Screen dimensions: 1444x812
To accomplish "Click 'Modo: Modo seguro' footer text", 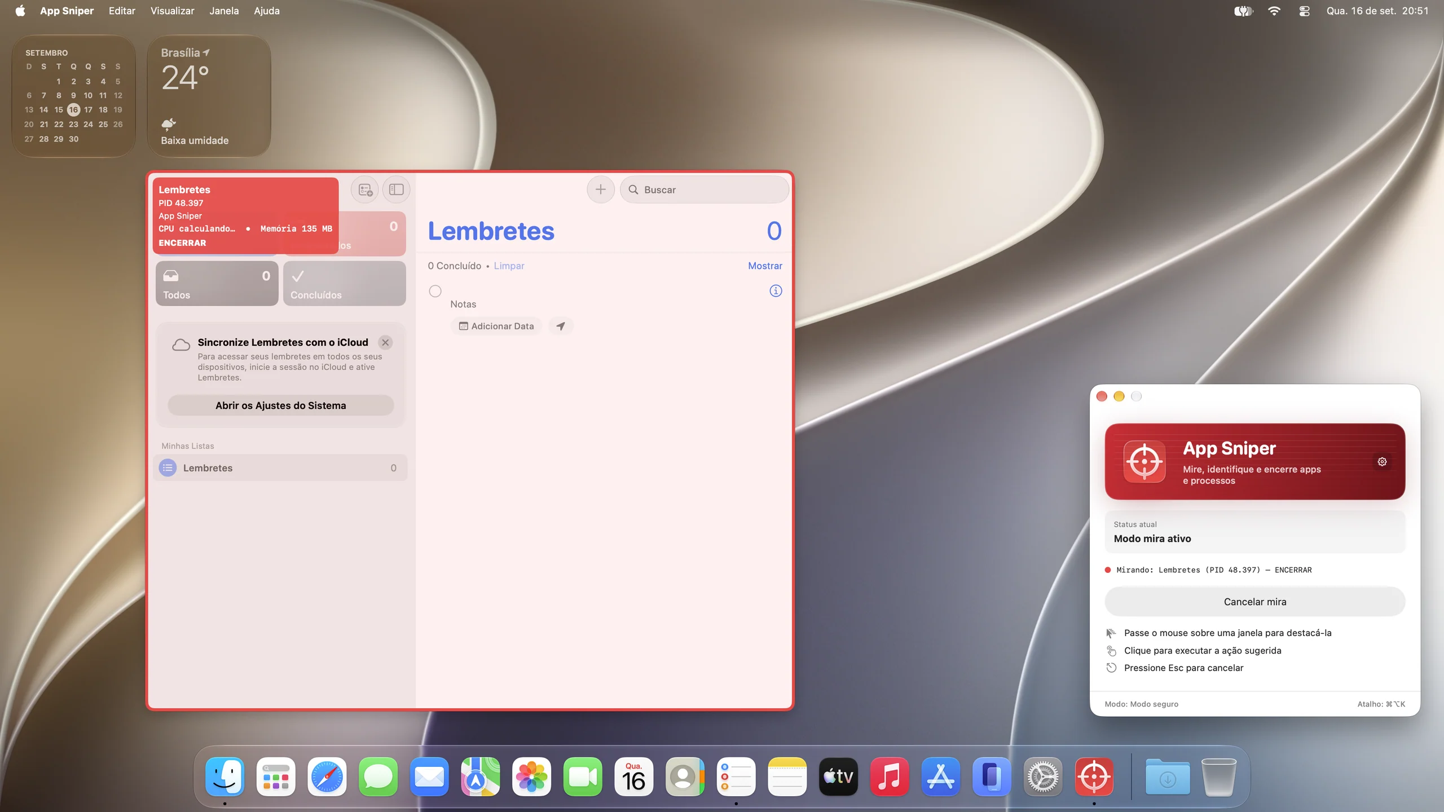I will (x=1141, y=704).
